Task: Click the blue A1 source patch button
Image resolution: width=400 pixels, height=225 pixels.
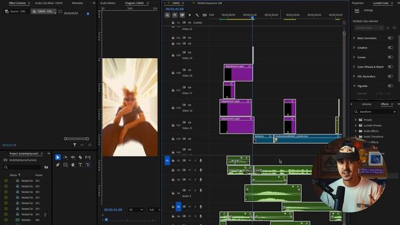Action: (x=167, y=161)
